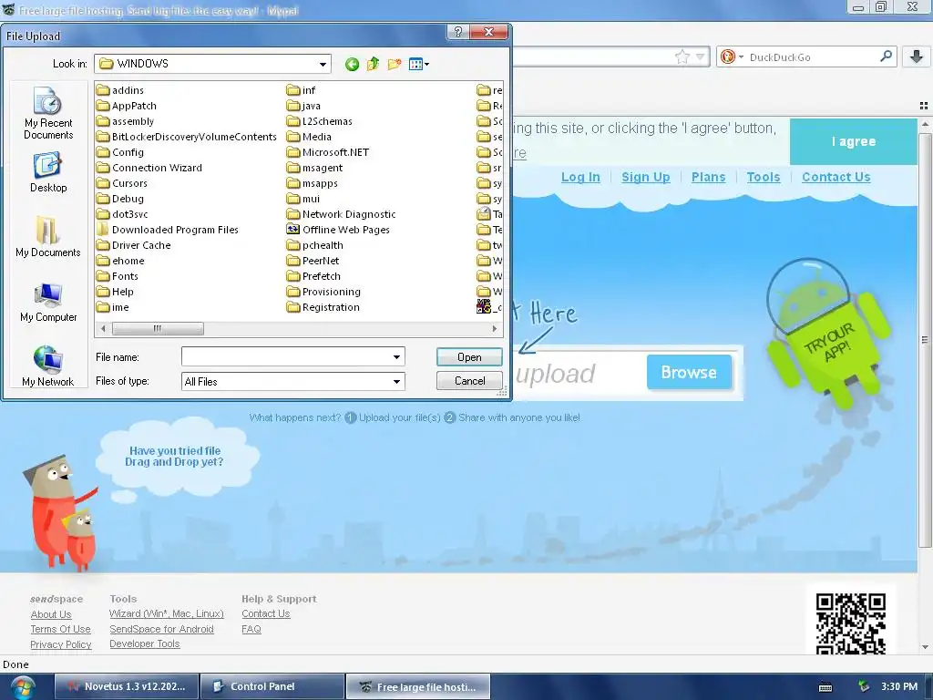Open the About Us footer link

click(51, 614)
